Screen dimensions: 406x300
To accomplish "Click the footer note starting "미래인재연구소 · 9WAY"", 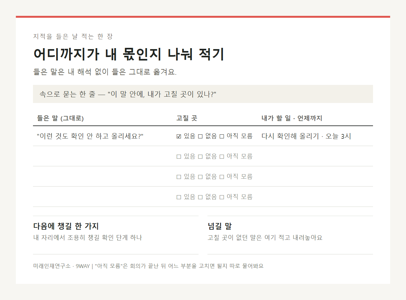I will coord(148,266).
